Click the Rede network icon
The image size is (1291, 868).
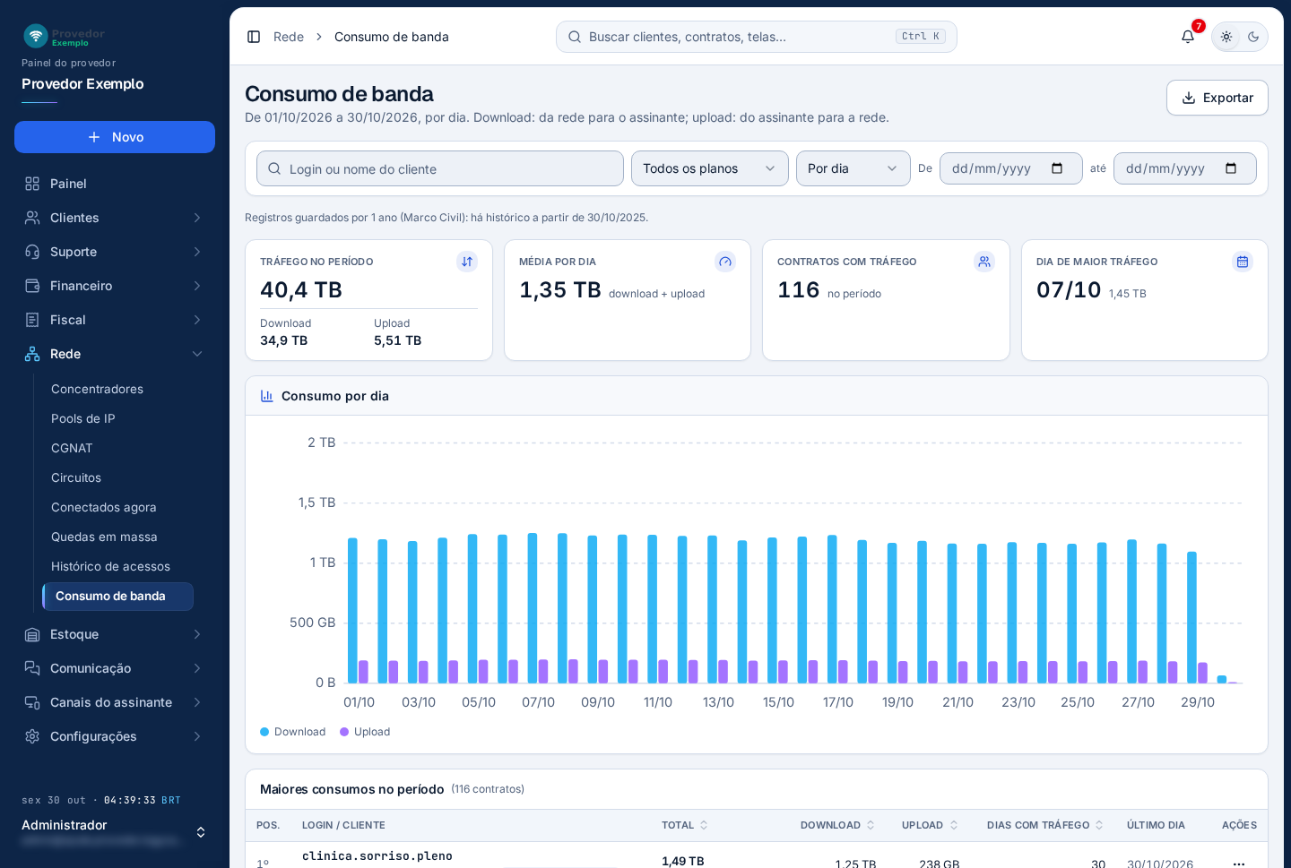click(32, 354)
